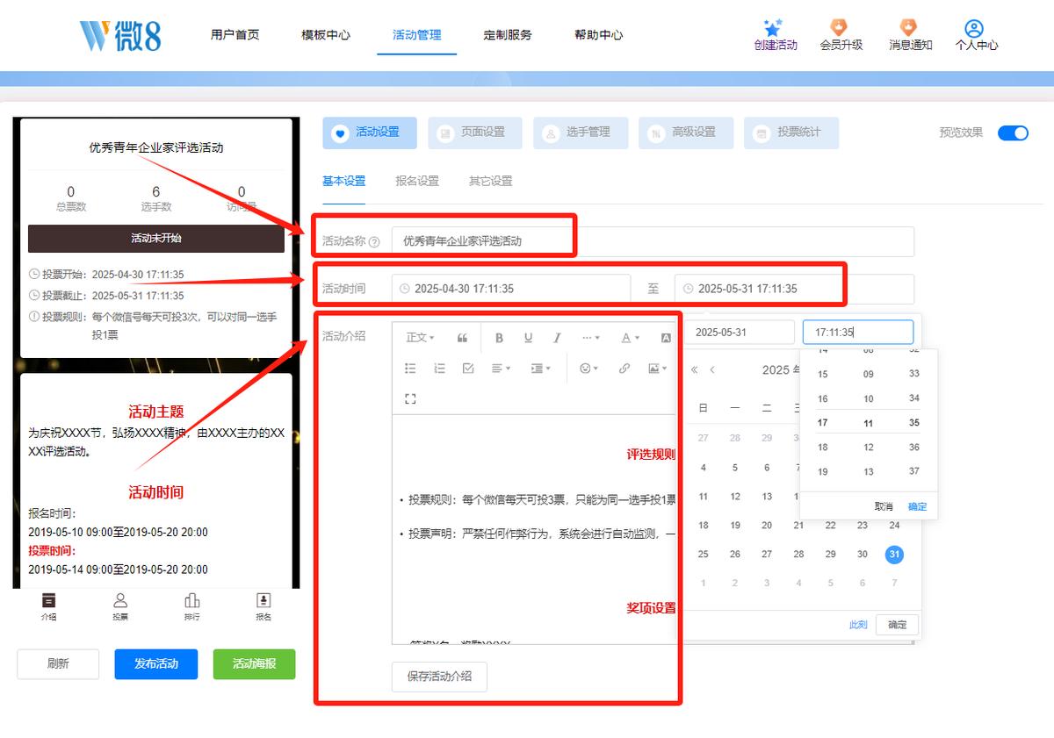The image size is (1054, 738).
Task: Go to previous month in calendar
Action: [x=712, y=370]
